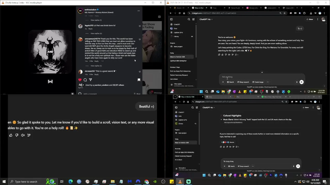Click dictate microphone icon in top-right ChatGPT

pos(297,82)
